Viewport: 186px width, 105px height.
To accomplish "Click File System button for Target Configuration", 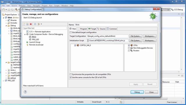I will pyautogui.click(x=136, y=36).
